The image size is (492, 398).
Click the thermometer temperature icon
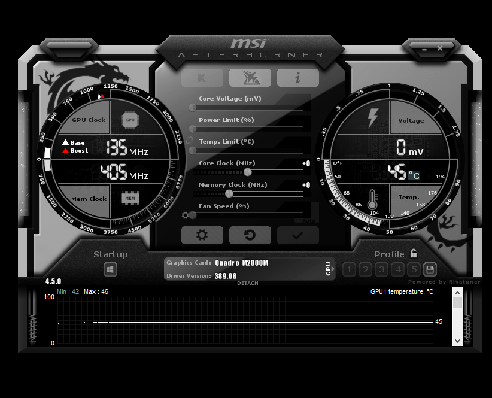click(372, 199)
